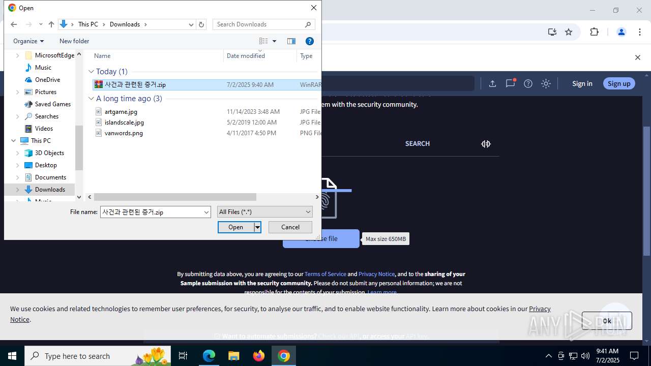Click the Open button
This screenshot has height=366, width=651.
(236, 227)
